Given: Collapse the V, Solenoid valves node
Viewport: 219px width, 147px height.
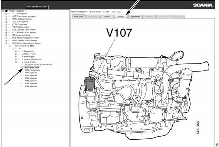Looking at the screenshot, I should (16, 62).
